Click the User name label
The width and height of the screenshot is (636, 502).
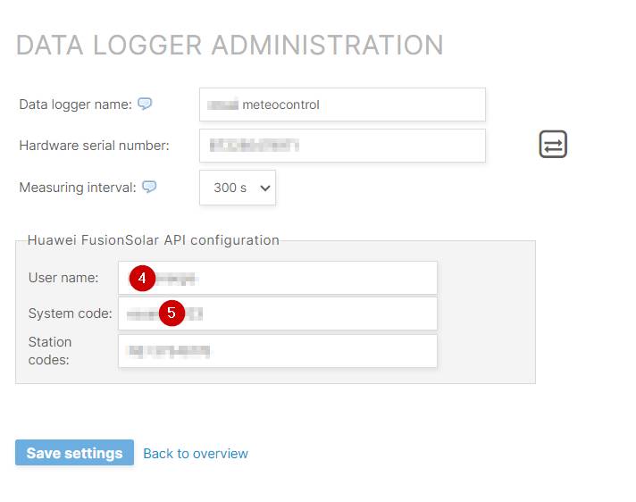coord(63,278)
